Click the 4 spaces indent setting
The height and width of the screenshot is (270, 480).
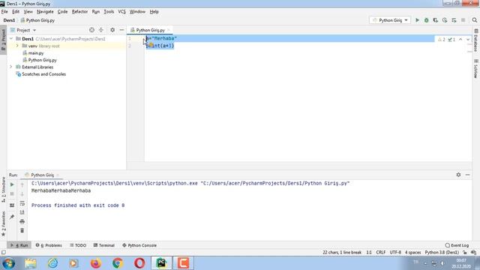tap(413, 253)
